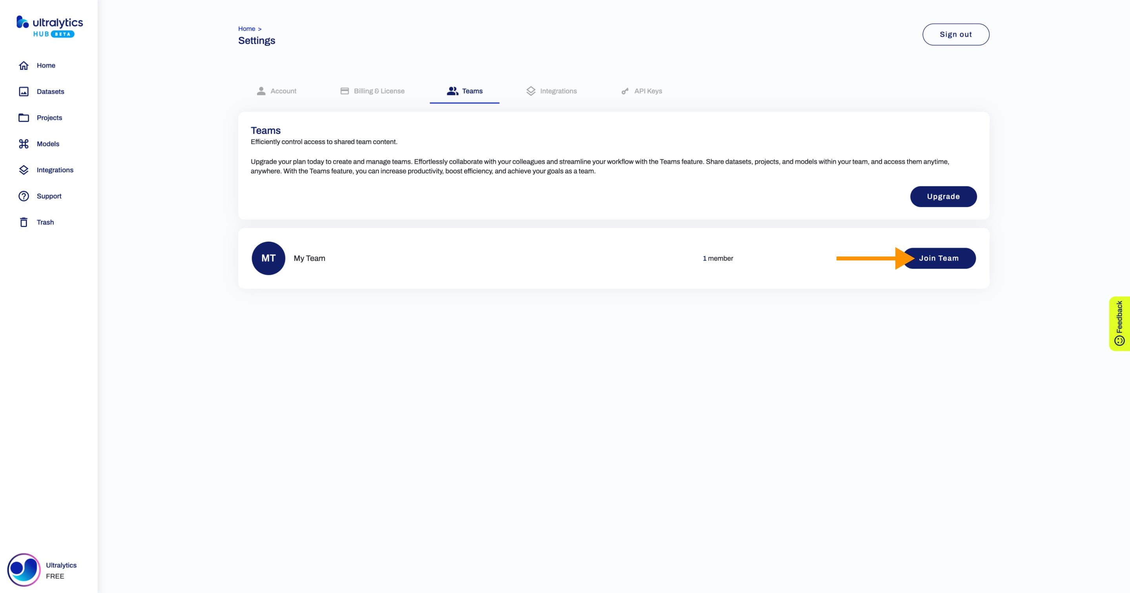Select the Teams settings tab
The image size is (1130, 593).
(472, 91)
